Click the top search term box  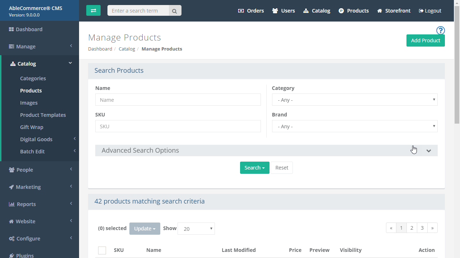pos(138,11)
